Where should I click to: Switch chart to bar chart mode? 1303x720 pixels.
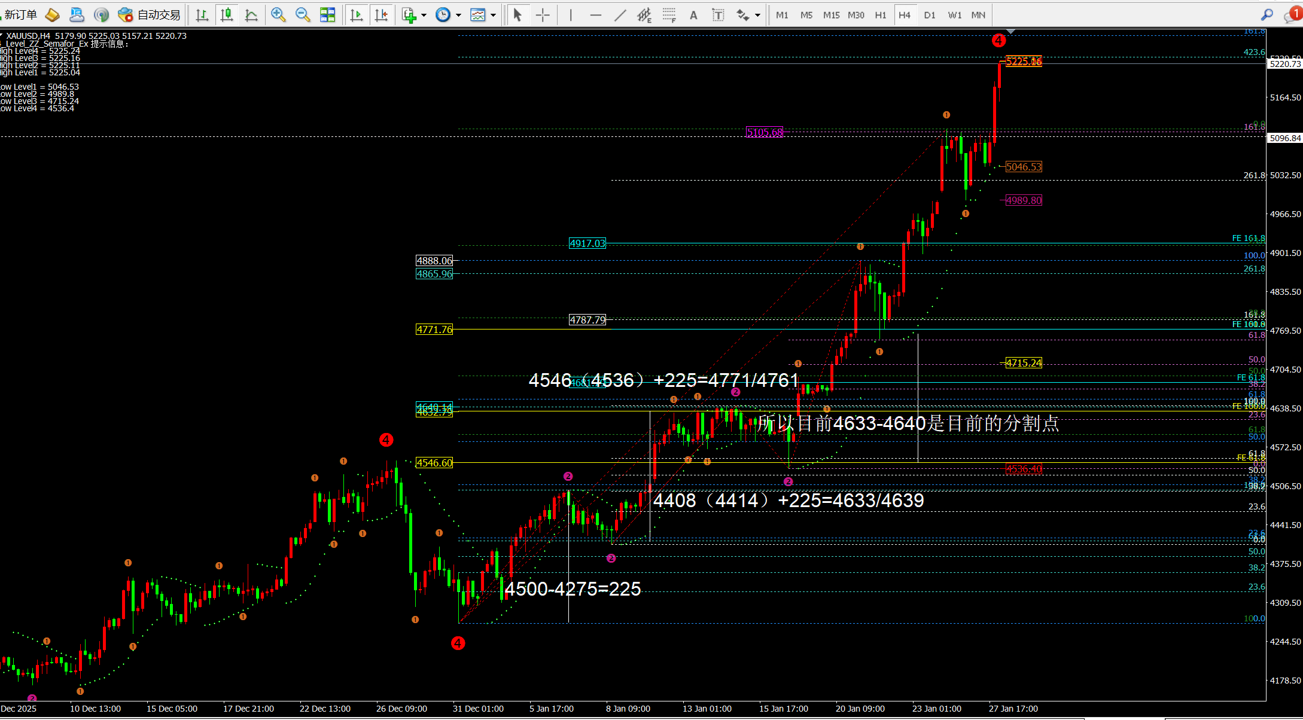[202, 15]
